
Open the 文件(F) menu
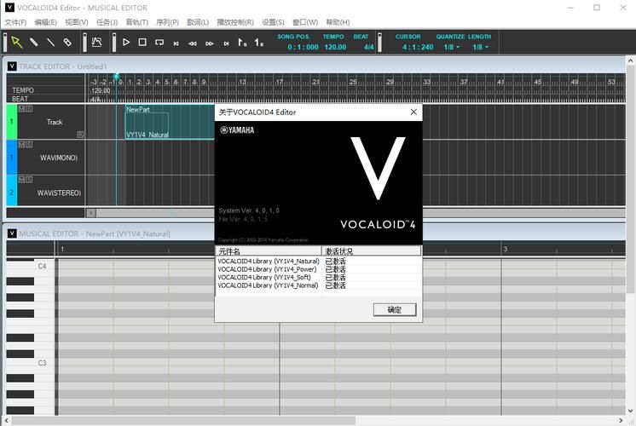15,22
